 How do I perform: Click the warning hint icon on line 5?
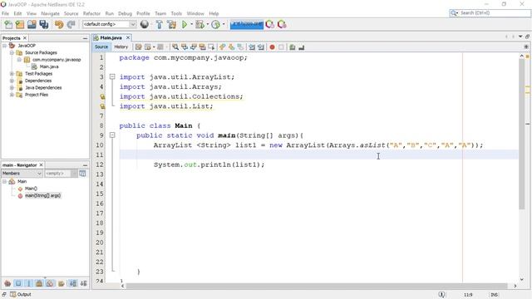[x=102, y=96]
